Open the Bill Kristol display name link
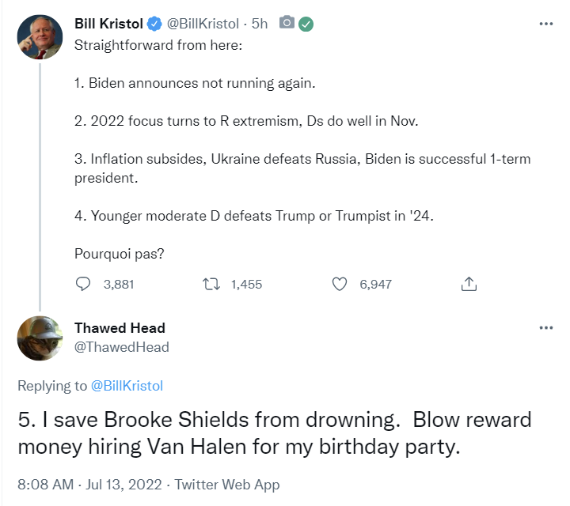570x506 pixels. pos(108,24)
